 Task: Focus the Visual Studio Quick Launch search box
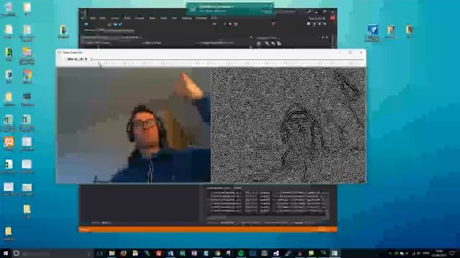[285, 11]
